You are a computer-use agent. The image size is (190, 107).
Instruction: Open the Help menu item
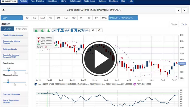click(x=131, y=1)
